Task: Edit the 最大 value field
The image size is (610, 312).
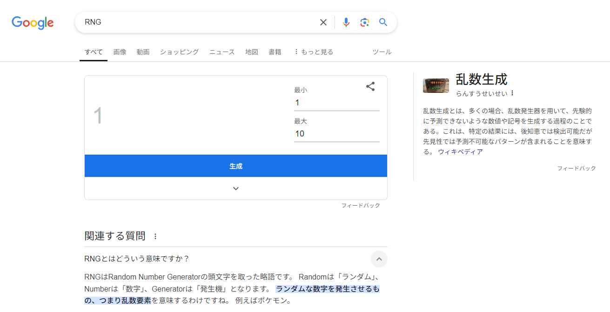Action: (337, 134)
